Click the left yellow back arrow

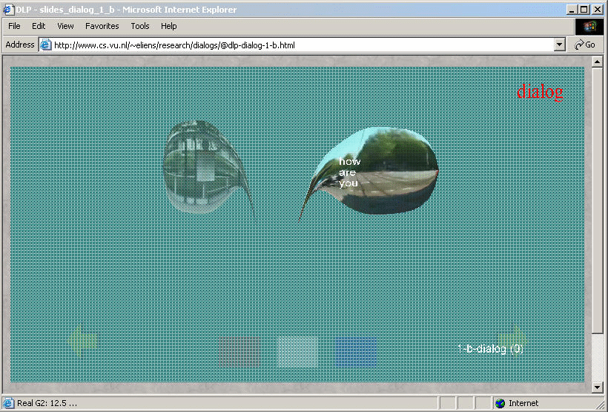[x=83, y=341]
